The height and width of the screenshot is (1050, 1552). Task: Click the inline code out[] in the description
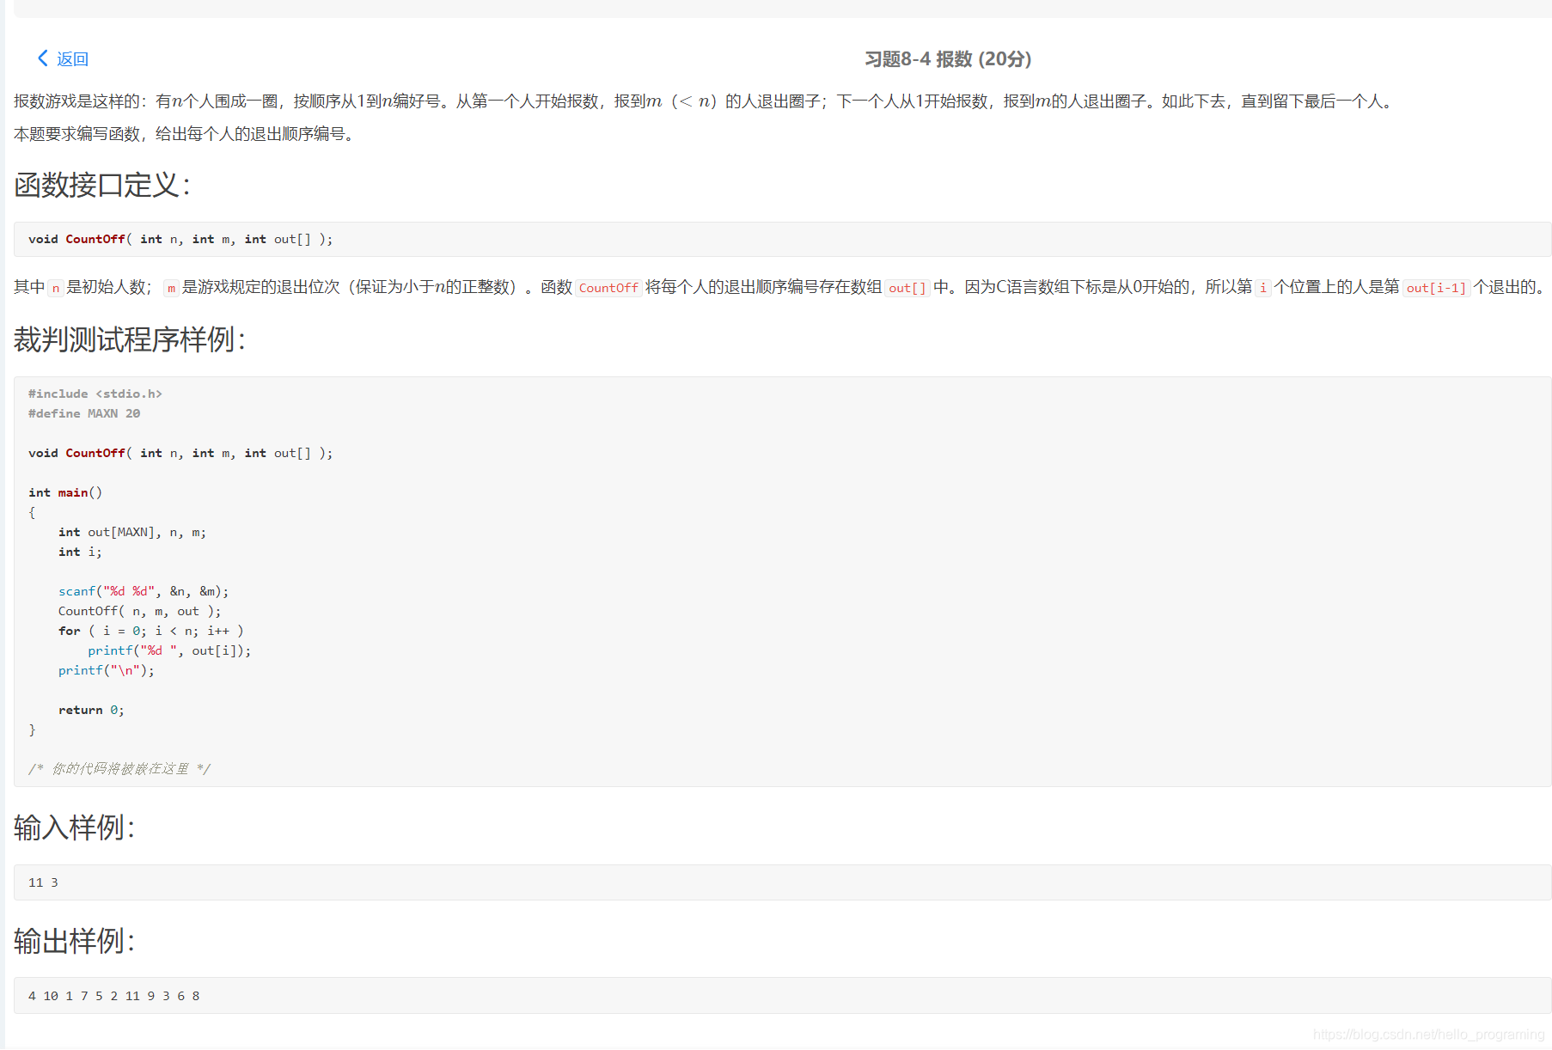[907, 288]
